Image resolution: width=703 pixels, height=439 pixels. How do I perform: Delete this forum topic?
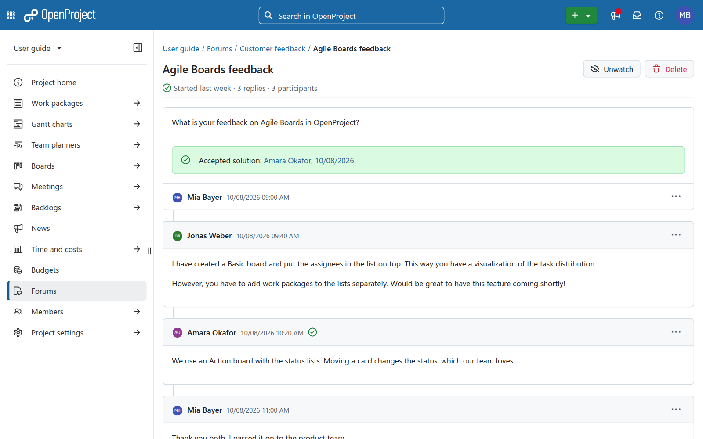669,69
